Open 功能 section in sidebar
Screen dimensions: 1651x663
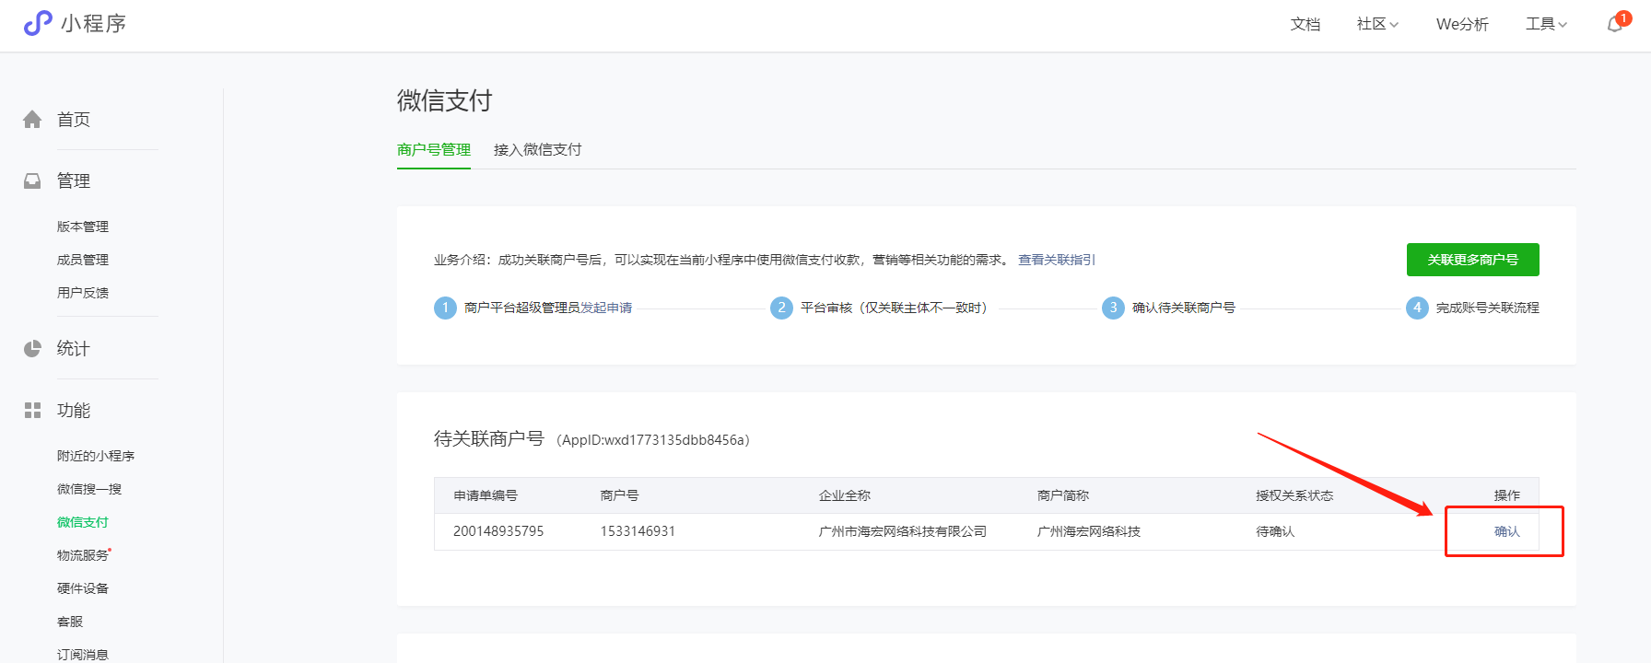click(x=74, y=411)
